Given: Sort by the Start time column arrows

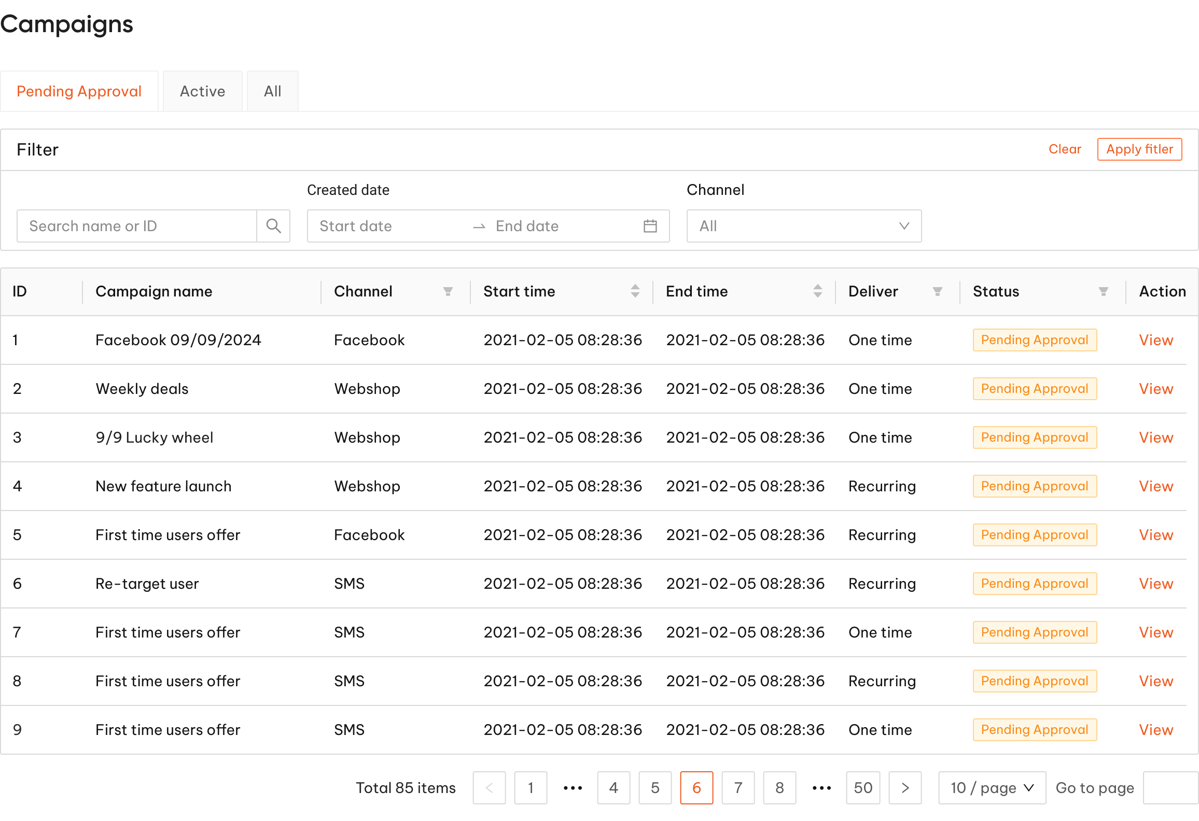Looking at the screenshot, I should point(635,291).
